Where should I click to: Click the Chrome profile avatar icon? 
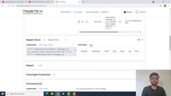[165, 6]
